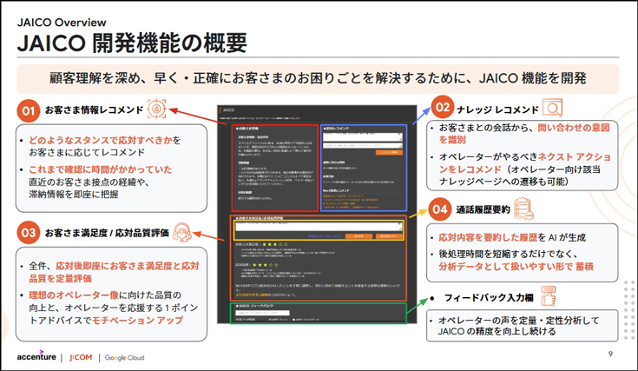The image size is (638, 371).
Task: Click the red text 問い合わせの意図
Action: [574, 128]
